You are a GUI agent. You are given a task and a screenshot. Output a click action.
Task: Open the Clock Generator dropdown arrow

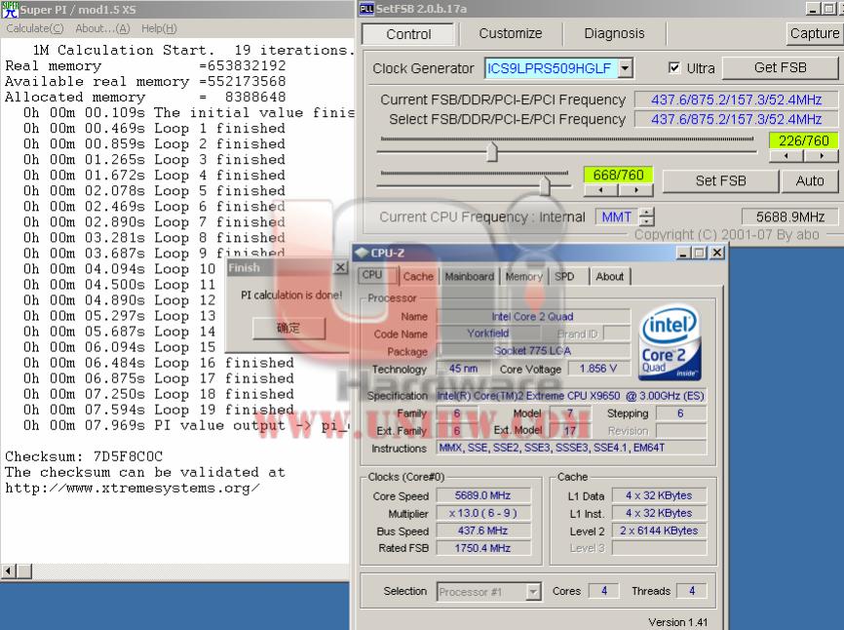[x=625, y=68]
